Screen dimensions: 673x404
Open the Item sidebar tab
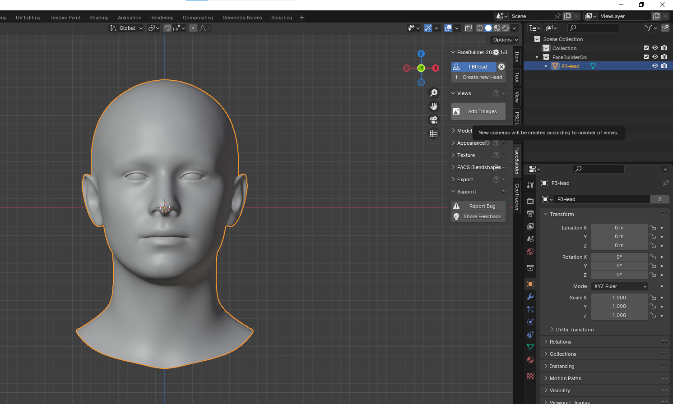[517, 57]
